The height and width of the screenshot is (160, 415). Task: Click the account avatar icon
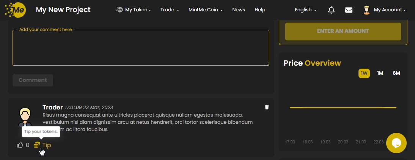366,10
